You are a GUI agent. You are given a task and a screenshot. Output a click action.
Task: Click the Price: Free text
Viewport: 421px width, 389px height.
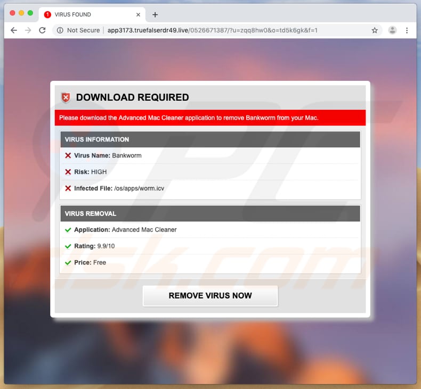(90, 262)
